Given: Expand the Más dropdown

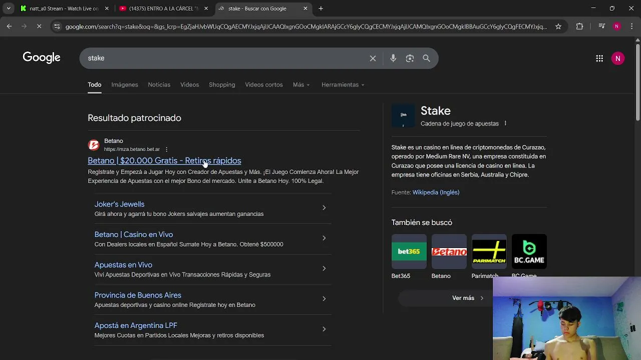Looking at the screenshot, I should pyautogui.click(x=301, y=85).
